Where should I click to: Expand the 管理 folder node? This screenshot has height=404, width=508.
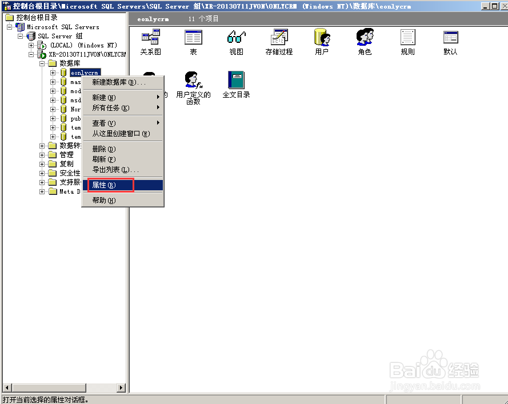pos(42,155)
